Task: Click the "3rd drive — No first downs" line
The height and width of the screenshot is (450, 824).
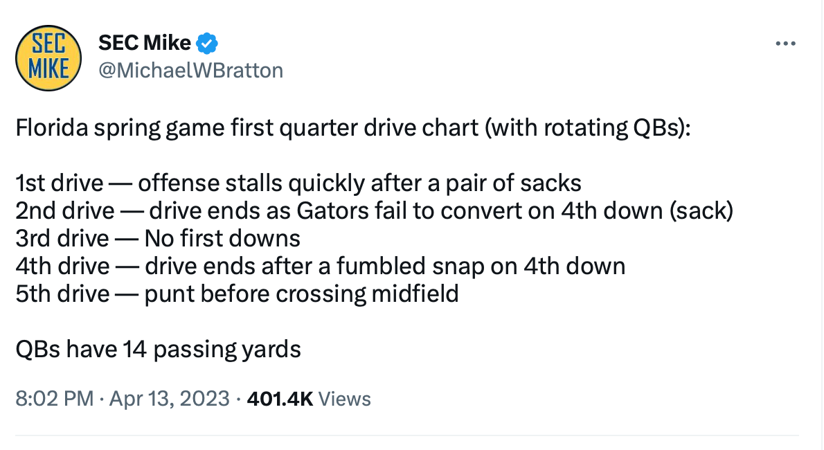Action: [x=158, y=239]
